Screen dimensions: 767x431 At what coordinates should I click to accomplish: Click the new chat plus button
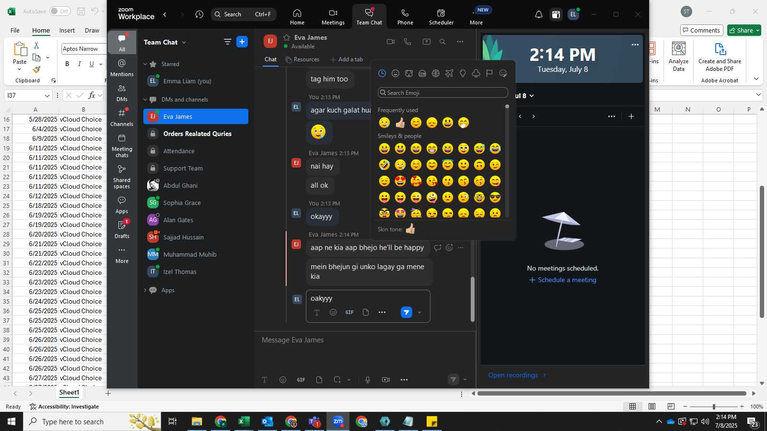[x=242, y=42]
